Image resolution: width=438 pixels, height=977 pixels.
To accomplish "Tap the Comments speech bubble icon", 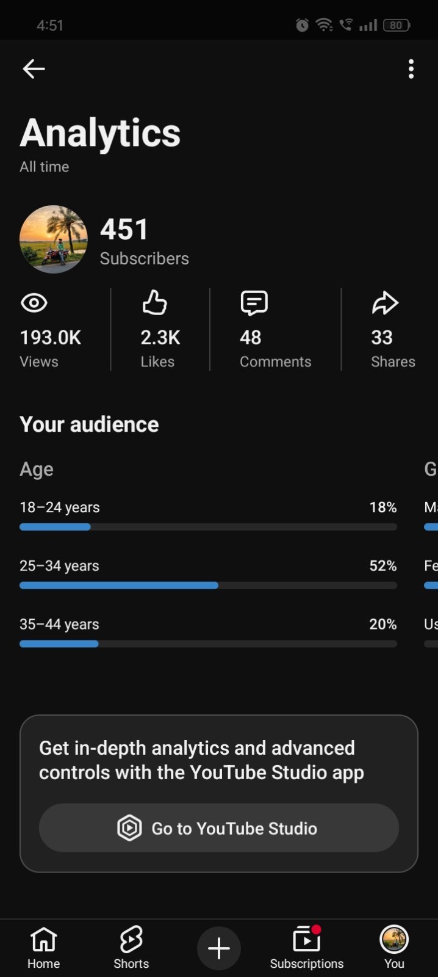I will (254, 303).
